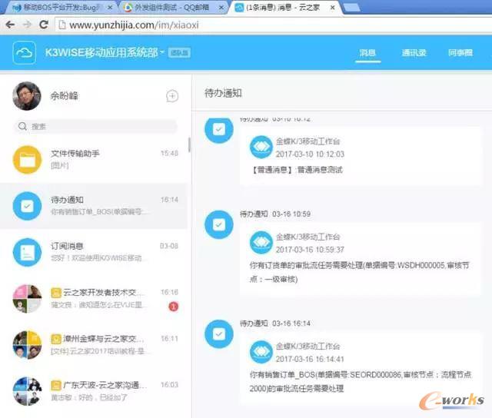Open the SEORD000086 approval message
Viewport: 492px width, 418px height.
coord(361,367)
